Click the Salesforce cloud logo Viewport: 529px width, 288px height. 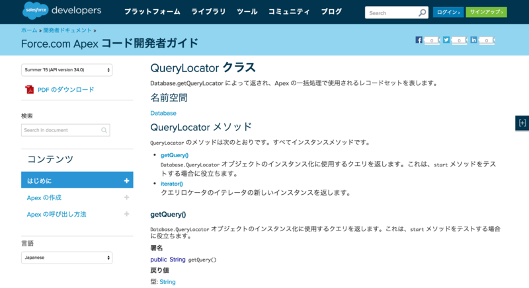click(x=36, y=10)
